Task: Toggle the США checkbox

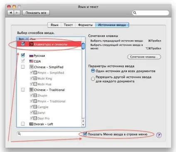Action: pos(23,61)
